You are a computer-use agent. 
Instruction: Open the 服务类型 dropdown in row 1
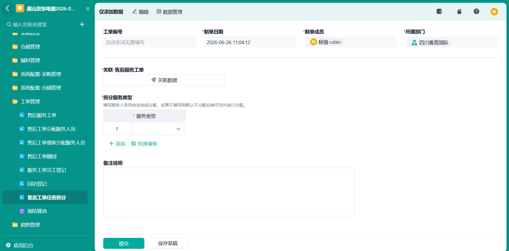158,129
